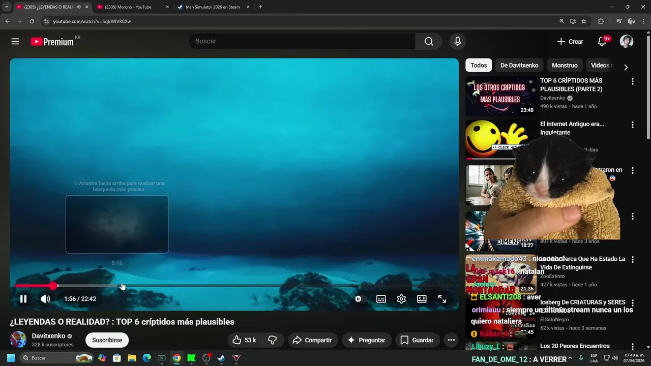
Task: Open the Davitxenko channel avatar
Action: click(x=18, y=340)
